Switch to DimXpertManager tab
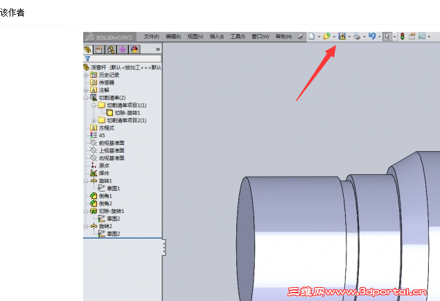 (123, 50)
